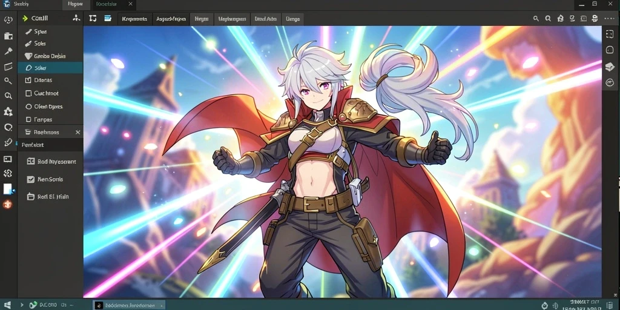
Task: Toggle the RenSonis checkbox
Action: click(x=30, y=179)
